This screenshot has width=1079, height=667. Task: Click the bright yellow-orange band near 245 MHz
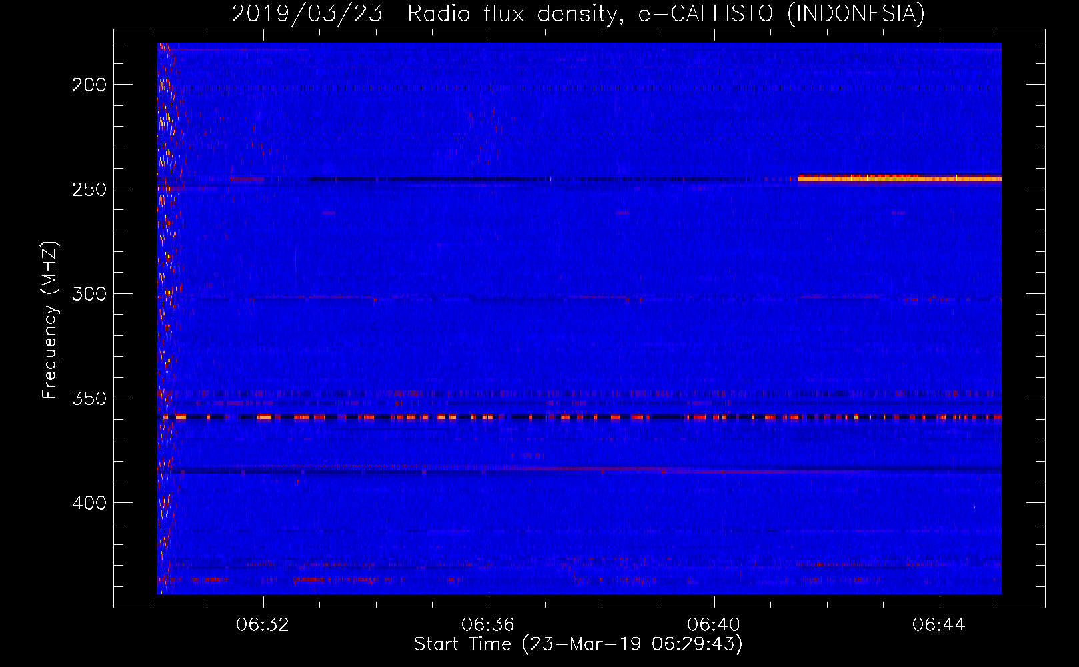900,179
